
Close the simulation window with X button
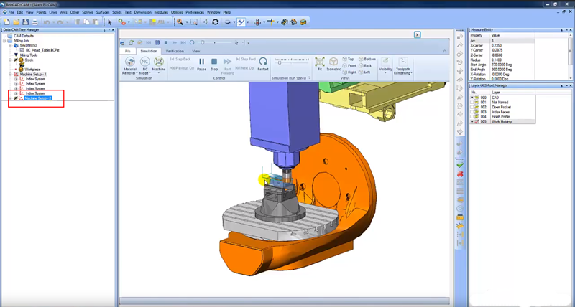pyautogui.click(x=417, y=34)
